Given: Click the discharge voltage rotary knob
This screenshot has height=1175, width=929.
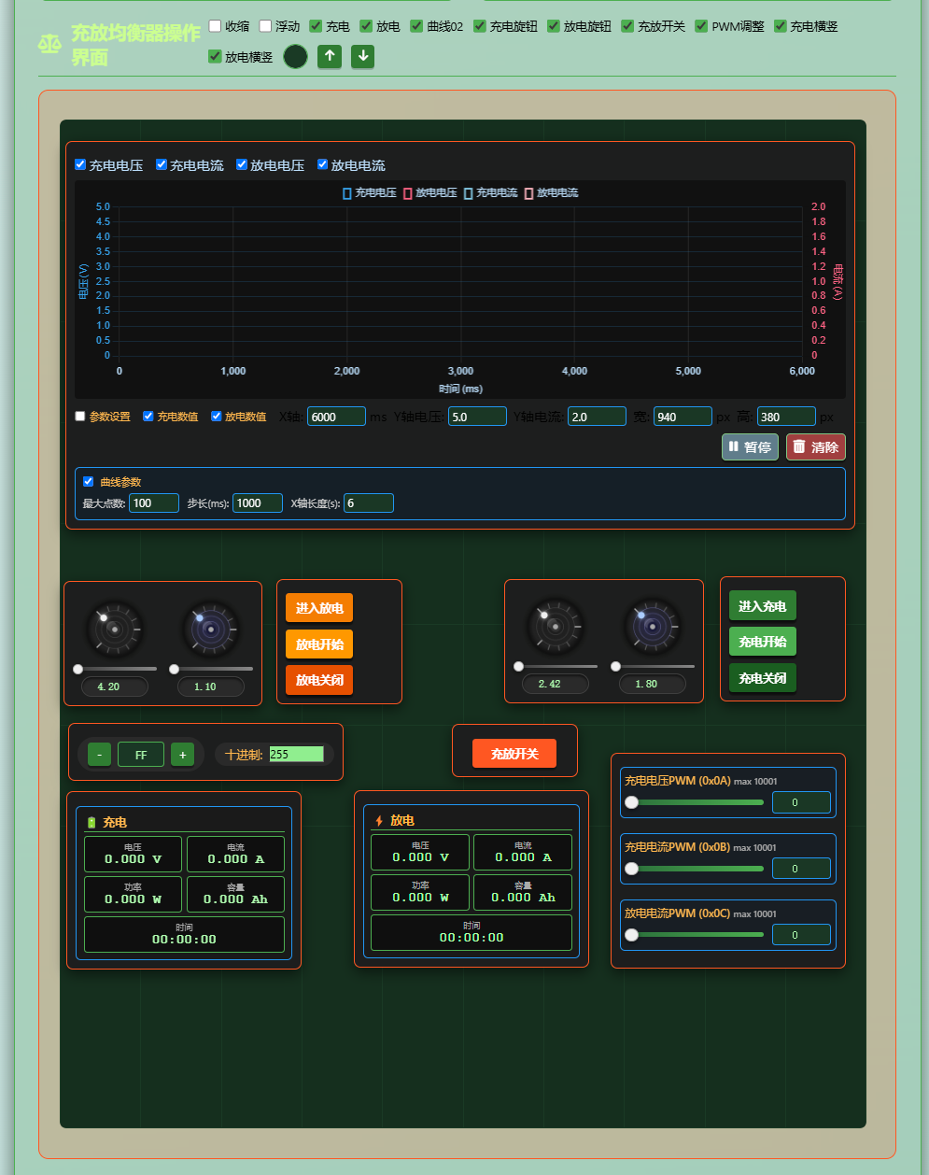Looking at the screenshot, I should [115, 629].
